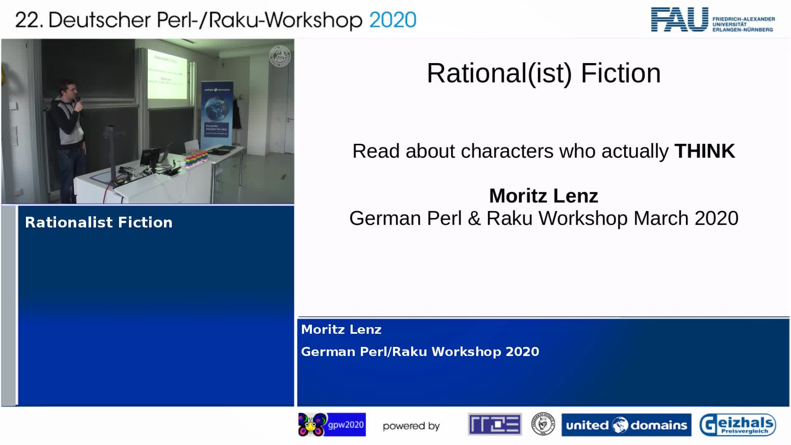Click the RRZE sponsor logo
This screenshot has width=791, height=445.
pyautogui.click(x=494, y=424)
